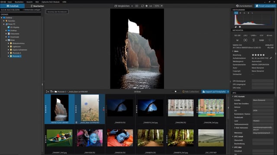Open the zoom percentage dropdown
This screenshot has height=155, width=277.
161,6
